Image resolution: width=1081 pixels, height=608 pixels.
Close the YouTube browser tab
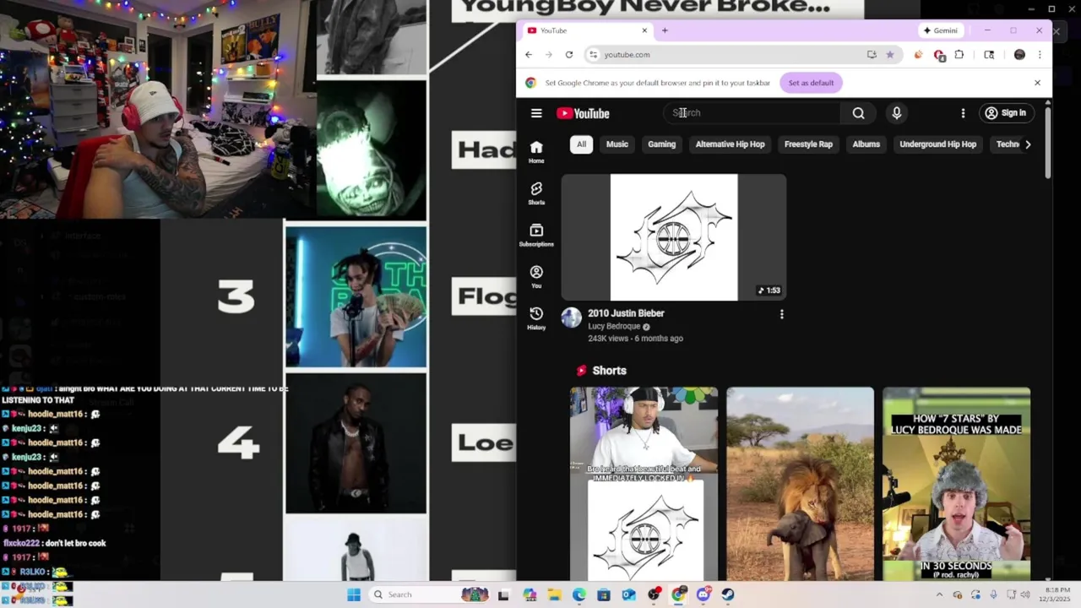644,30
